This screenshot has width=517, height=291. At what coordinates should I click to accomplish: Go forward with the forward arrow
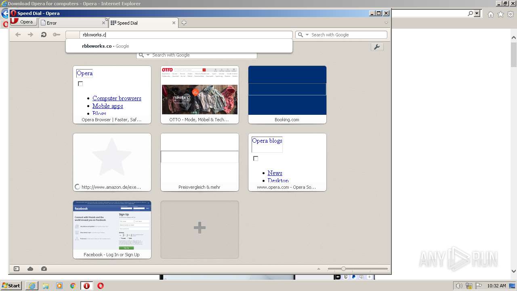[30, 35]
